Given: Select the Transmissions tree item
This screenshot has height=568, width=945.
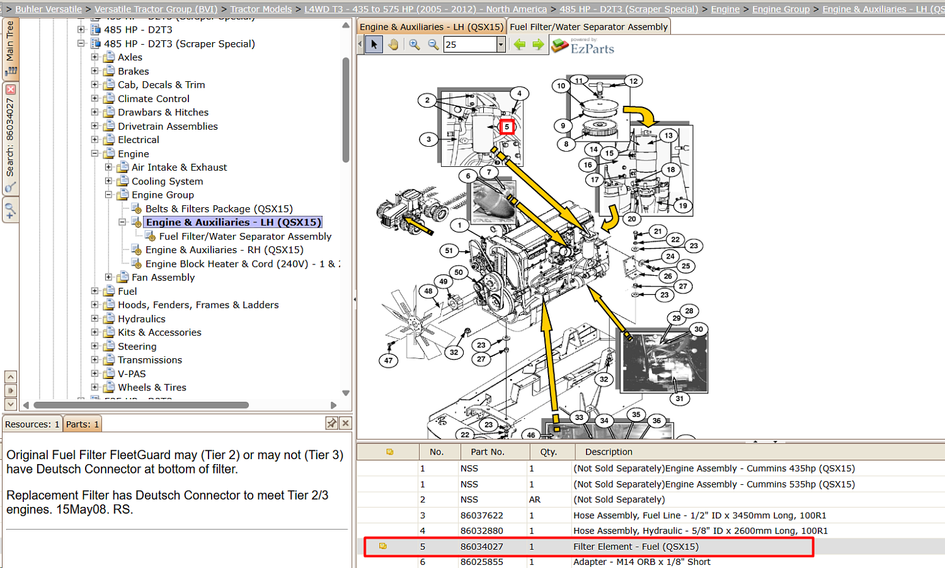Looking at the screenshot, I should pos(150,360).
